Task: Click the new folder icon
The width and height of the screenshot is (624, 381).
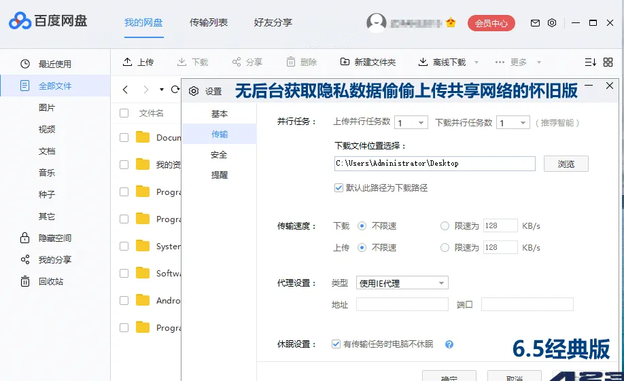Action: point(345,62)
